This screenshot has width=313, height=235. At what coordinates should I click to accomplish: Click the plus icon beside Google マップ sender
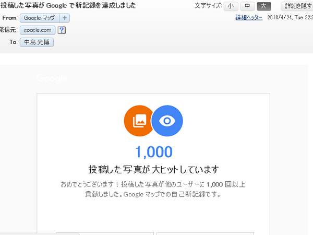coord(65,18)
